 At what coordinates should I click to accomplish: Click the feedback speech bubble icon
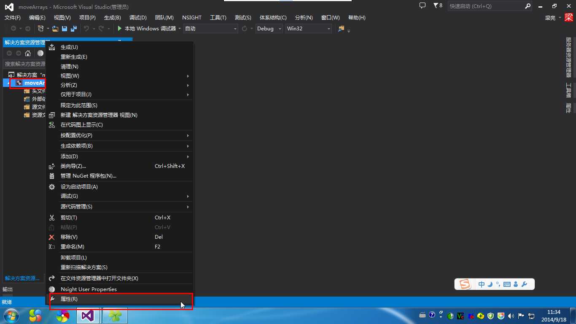click(423, 6)
